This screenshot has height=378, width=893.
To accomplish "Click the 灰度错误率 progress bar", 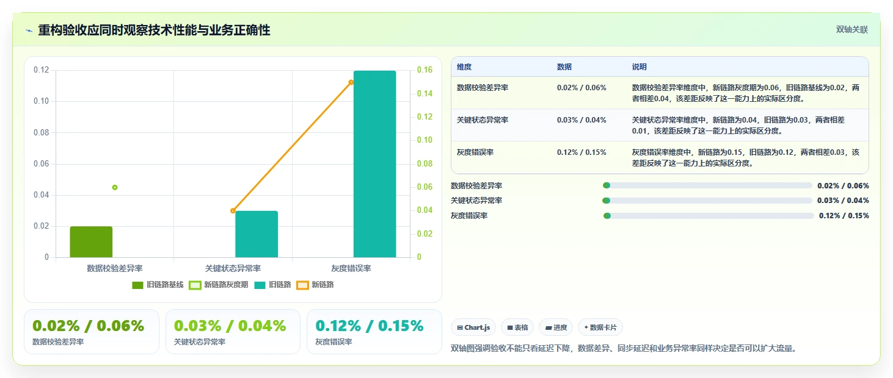I will coord(709,216).
